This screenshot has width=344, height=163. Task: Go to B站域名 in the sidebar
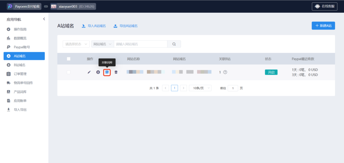19,65
